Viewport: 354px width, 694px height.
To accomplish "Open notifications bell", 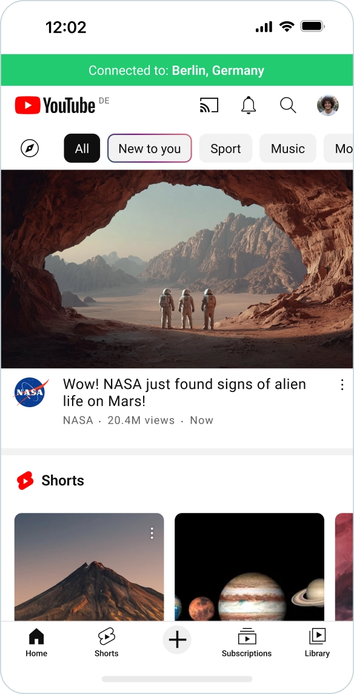I will [x=249, y=105].
